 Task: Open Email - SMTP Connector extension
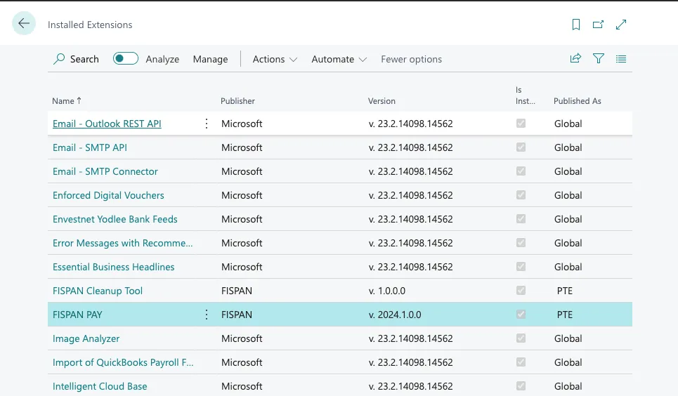(x=105, y=171)
